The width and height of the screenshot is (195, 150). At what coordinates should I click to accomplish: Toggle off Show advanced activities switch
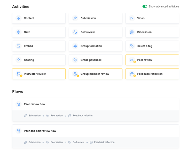tap(145, 6)
